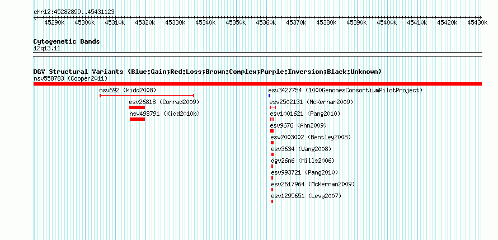498x240 pixels.
Task: Open nsv498791 (Kidd2010b) variant label
Action: pos(165,114)
